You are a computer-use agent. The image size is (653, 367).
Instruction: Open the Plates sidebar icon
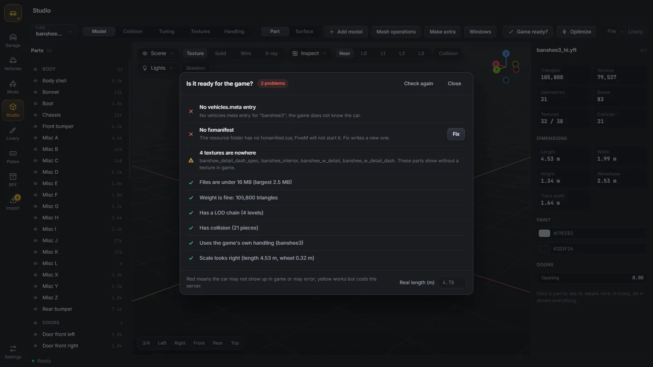(13, 157)
